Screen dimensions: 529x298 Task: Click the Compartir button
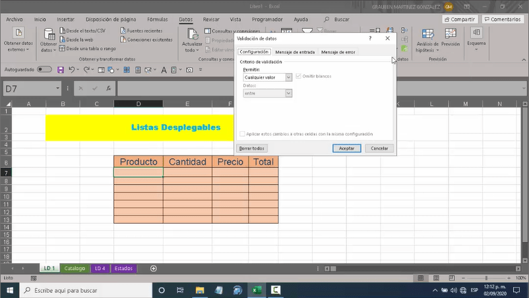[460, 20]
